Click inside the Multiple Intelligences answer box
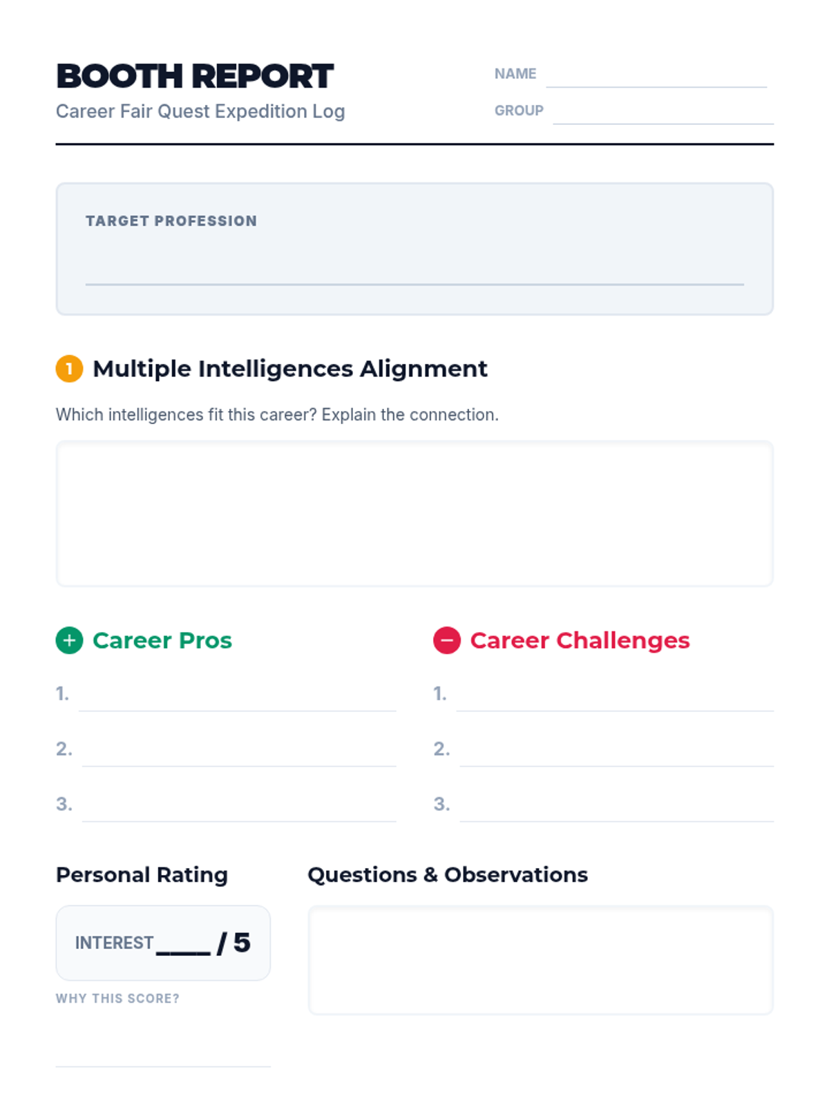Screen dimensions: 829x1105 414,514
